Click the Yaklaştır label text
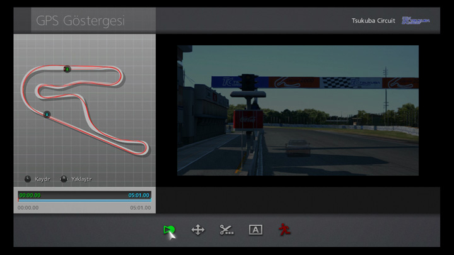454x255 pixels. tap(80, 179)
